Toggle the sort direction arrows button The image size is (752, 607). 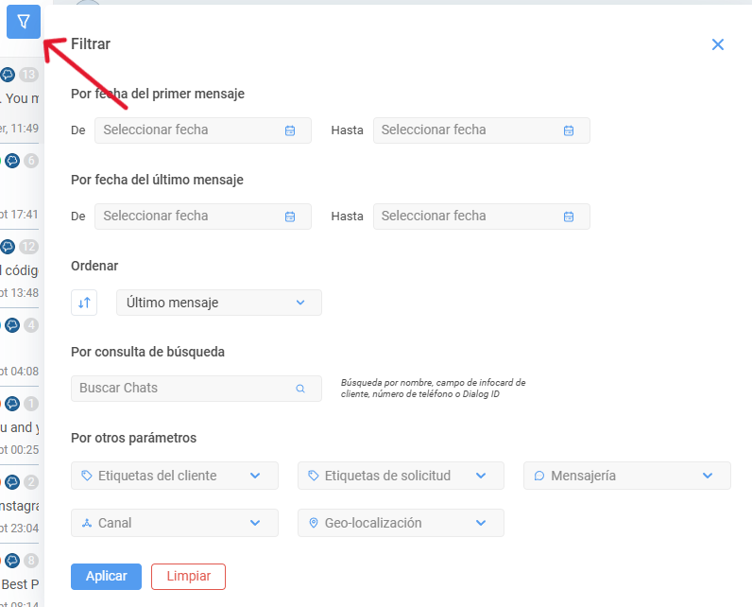click(84, 303)
